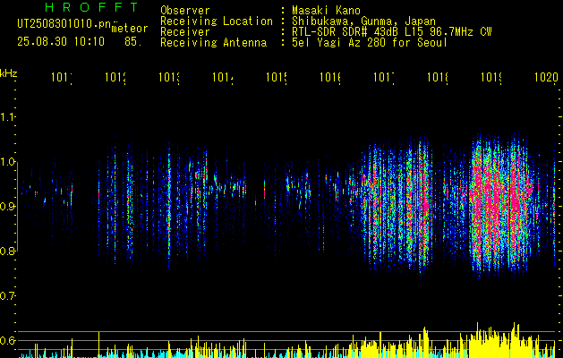Viewport: 563px width, 358px height.
Task: Click the 1015 time marker
Action: coord(277,77)
